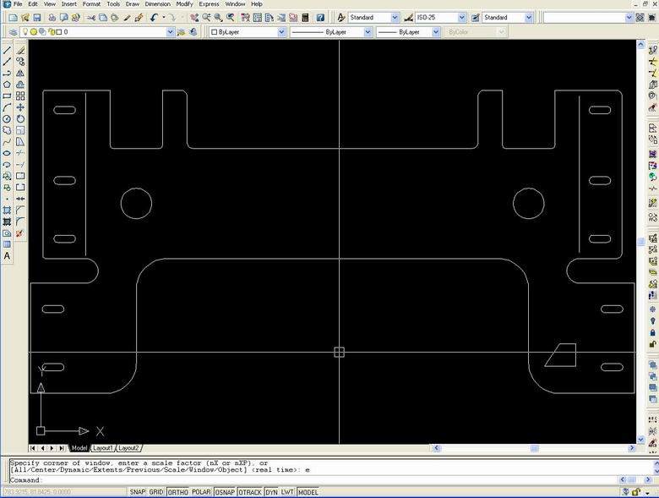
Task: Select the Circle draw tool
Action: pyautogui.click(x=8, y=118)
